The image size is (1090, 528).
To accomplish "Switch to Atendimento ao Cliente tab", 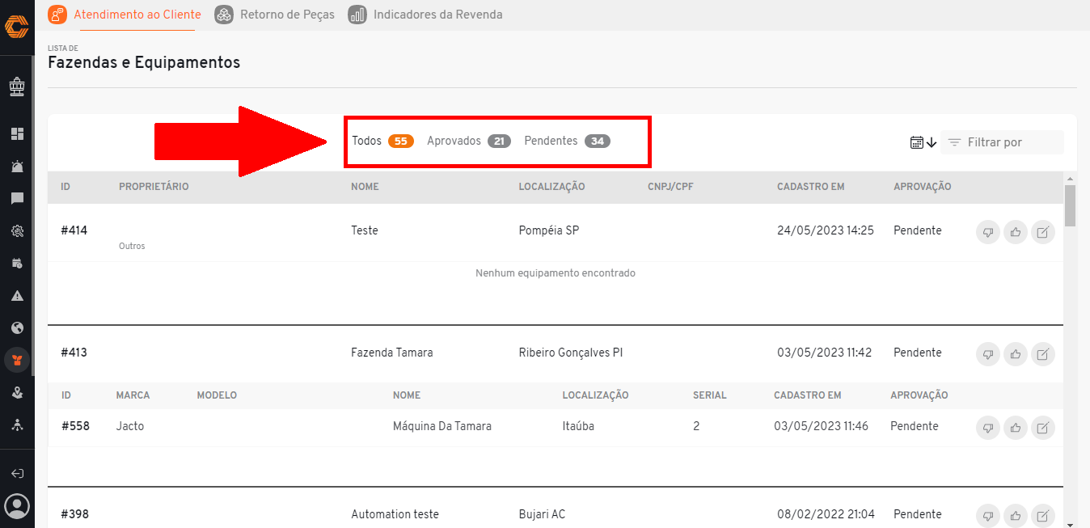I will pyautogui.click(x=125, y=15).
